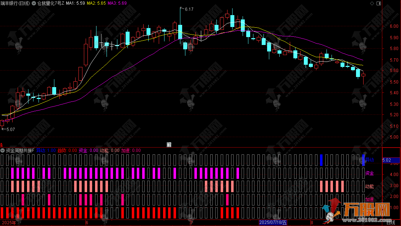Click the 解 unlock-event marker icon
Viewport: 401px width, 226px height.
point(169,145)
